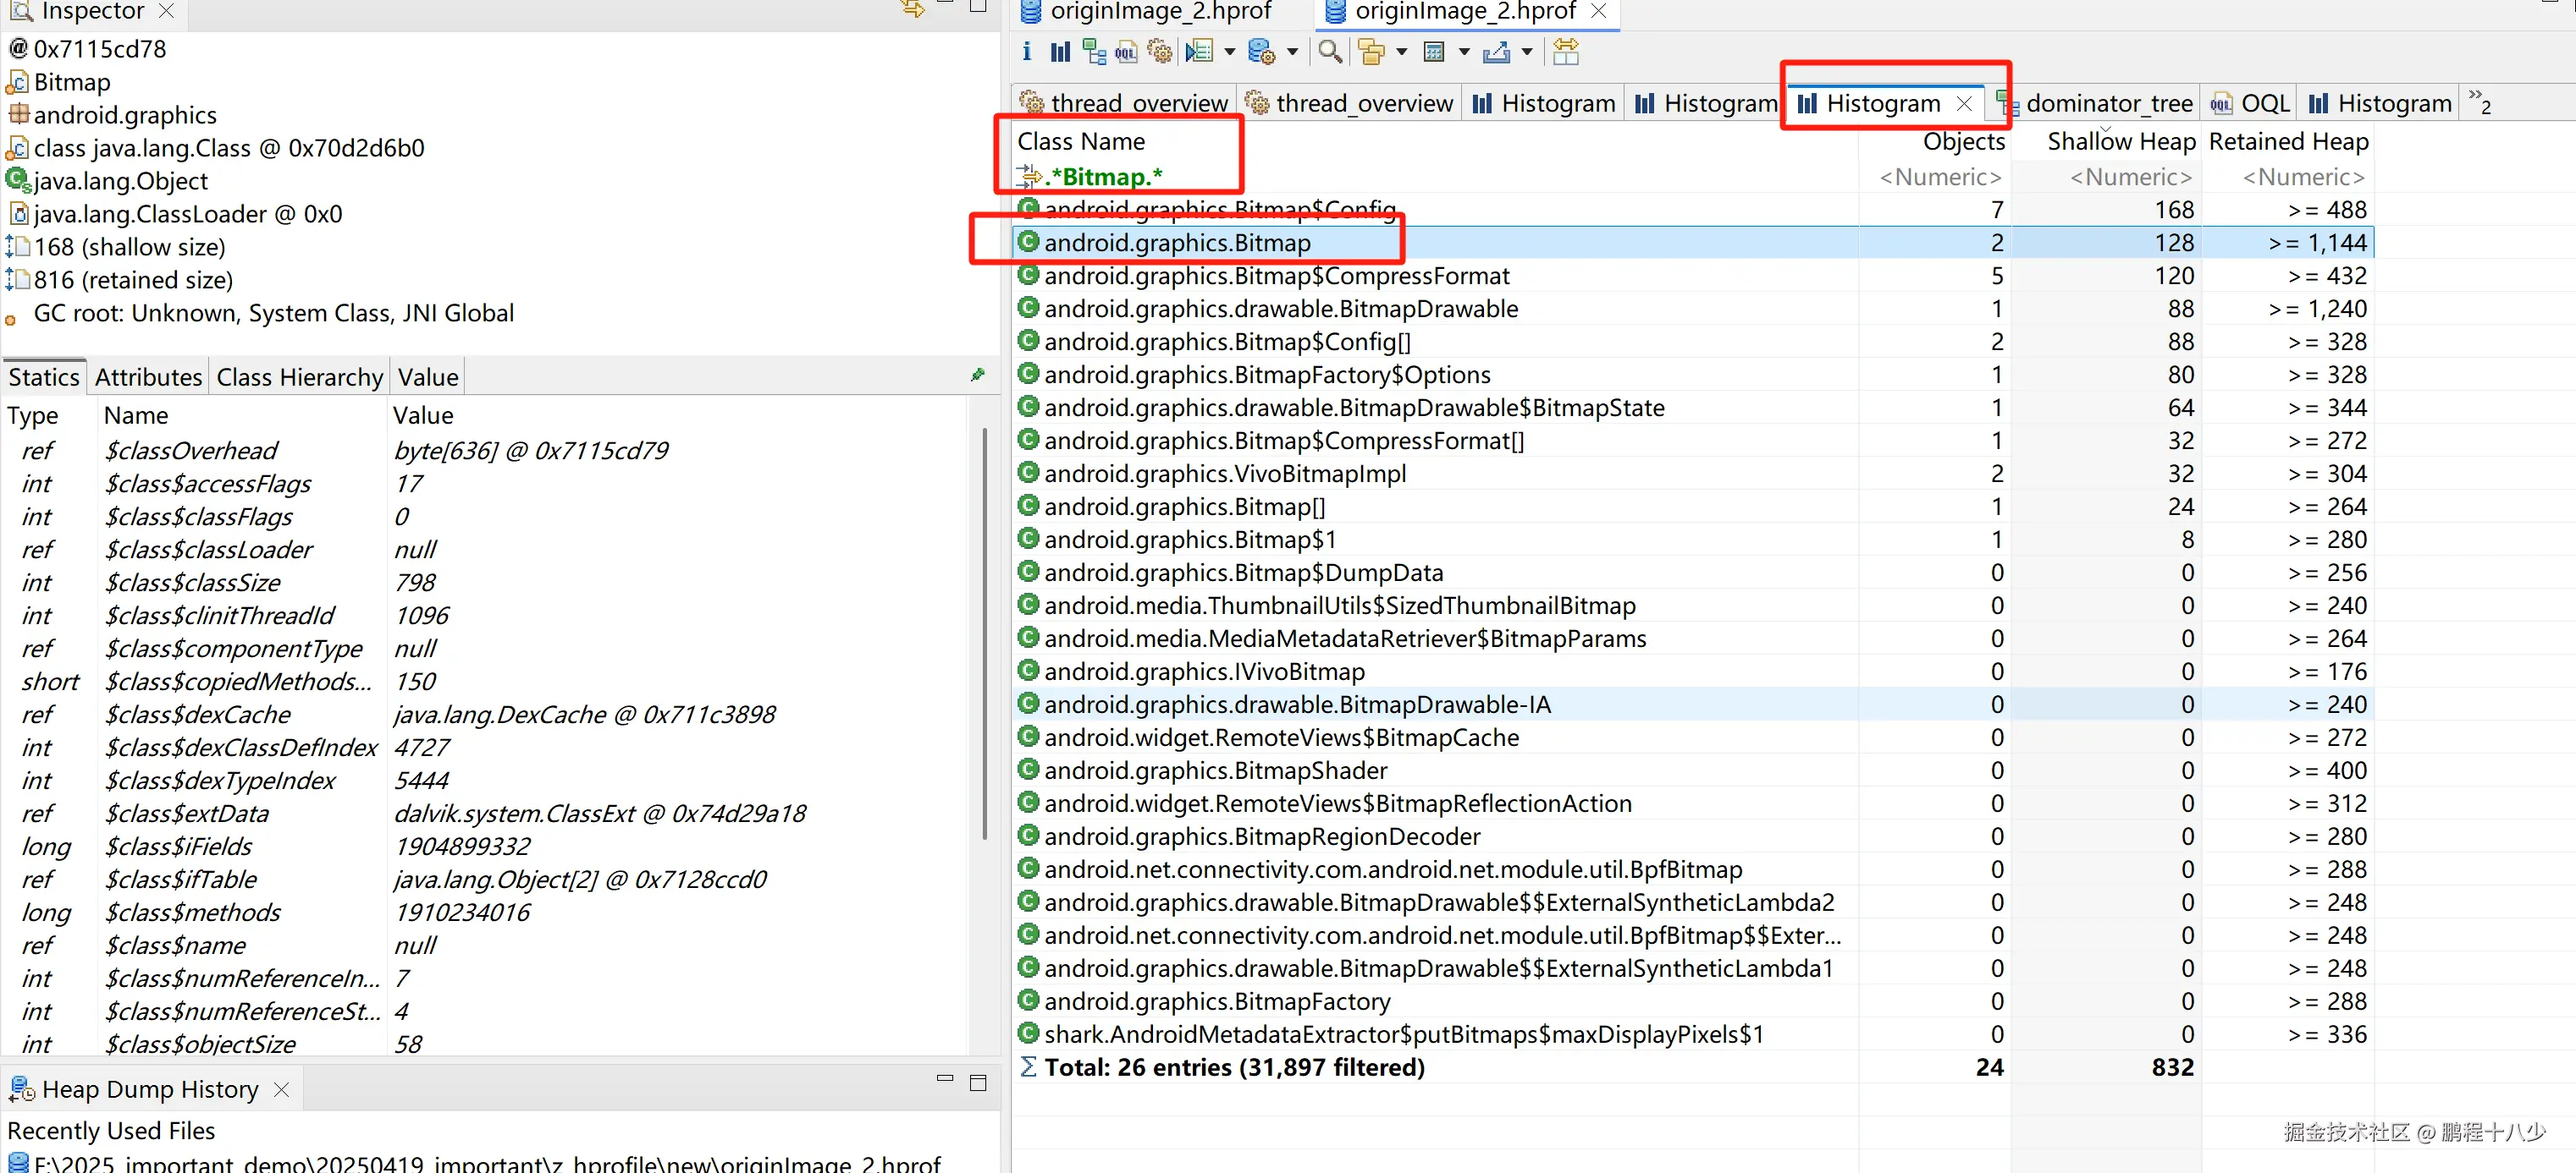Click the Inspector pin icon beside tabs
Image resolution: width=2576 pixels, height=1173 pixels.
[978, 375]
